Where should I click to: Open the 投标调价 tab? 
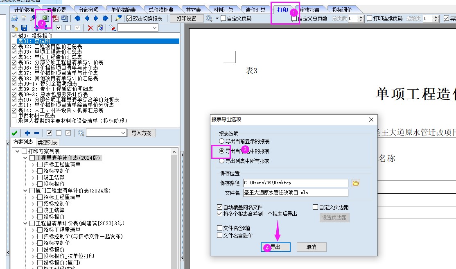(x=342, y=10)
